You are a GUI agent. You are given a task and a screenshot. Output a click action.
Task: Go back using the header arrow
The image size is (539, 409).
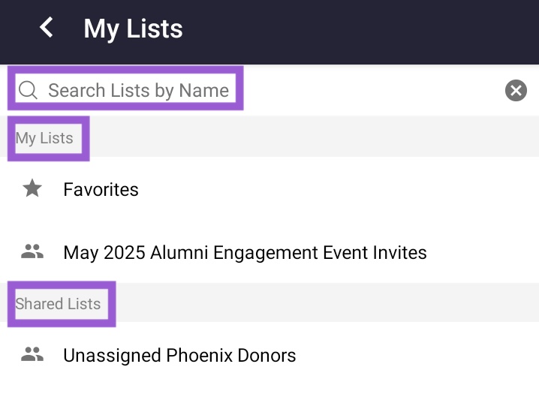point(47,28)
